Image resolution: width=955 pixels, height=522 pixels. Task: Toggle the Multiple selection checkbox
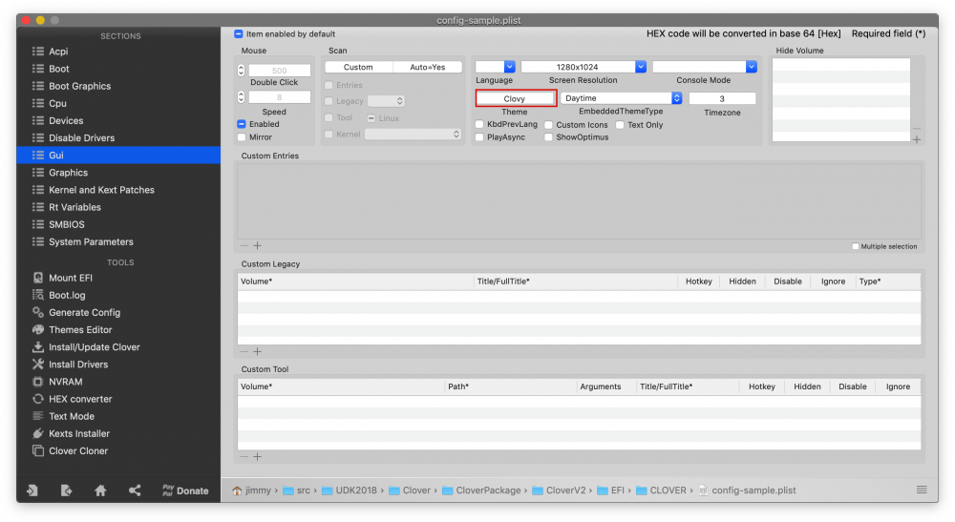coord(856,246)
